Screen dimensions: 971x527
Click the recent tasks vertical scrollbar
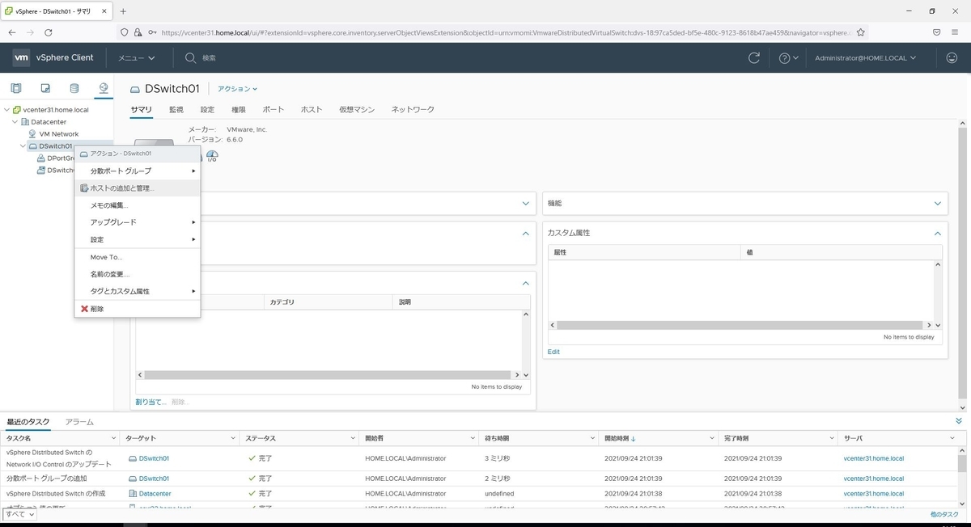pyautogui.click(x=962, y=463)
